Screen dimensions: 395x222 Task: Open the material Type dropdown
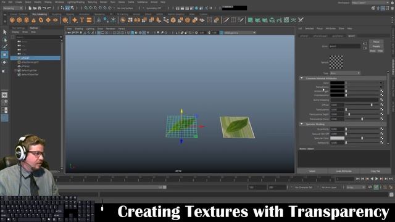point(345,73)
